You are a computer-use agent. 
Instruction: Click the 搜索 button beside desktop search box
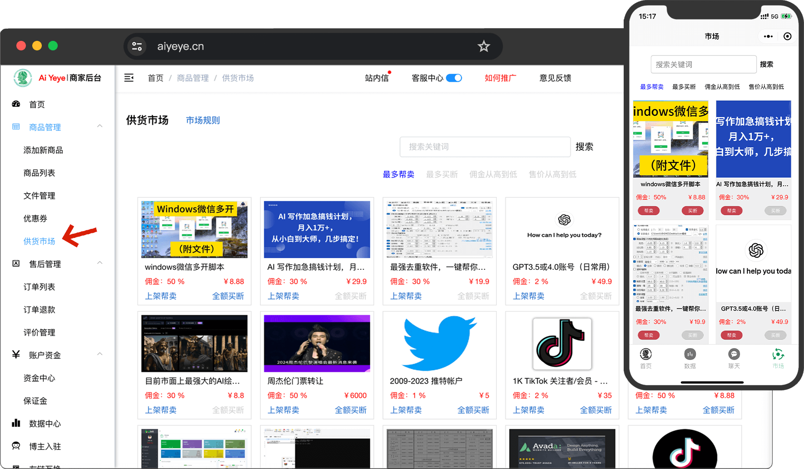click(x=584, y=147)
